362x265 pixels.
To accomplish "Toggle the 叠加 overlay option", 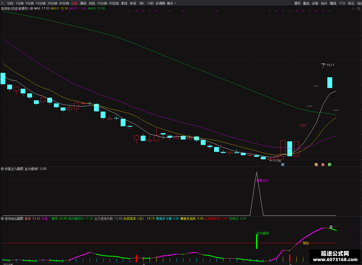I will tap(306, 3).
